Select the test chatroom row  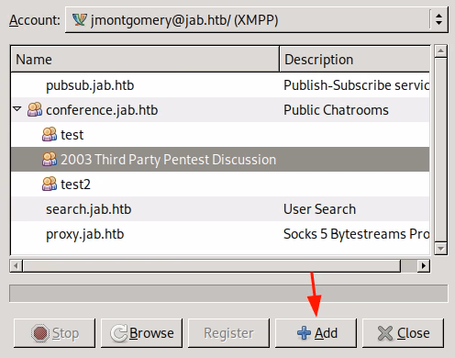pos(220,135)
